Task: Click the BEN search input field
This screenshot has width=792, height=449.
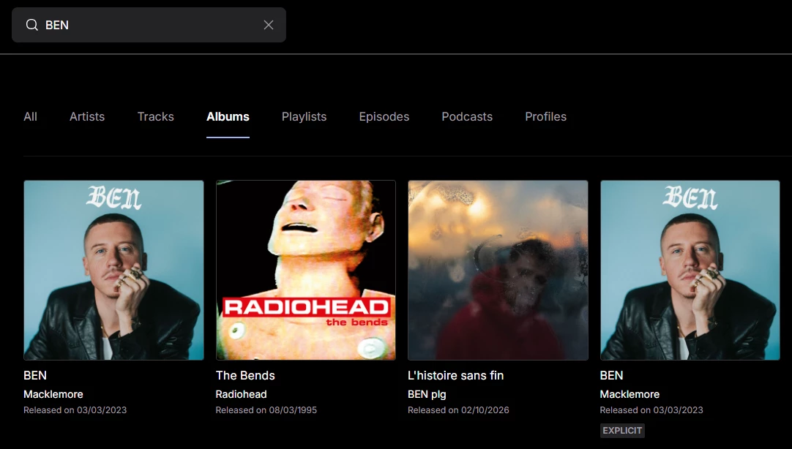Action: (x=149, y=25)
